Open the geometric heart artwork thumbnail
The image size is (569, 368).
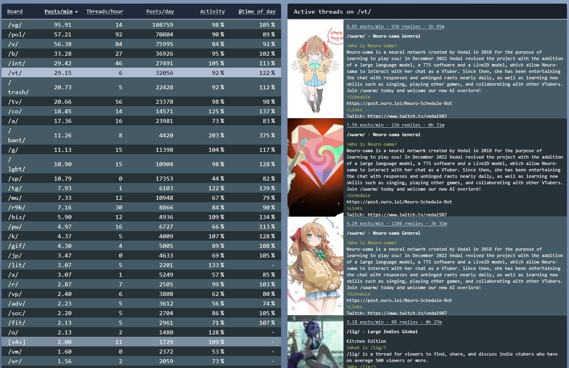[x=315, y=167]
